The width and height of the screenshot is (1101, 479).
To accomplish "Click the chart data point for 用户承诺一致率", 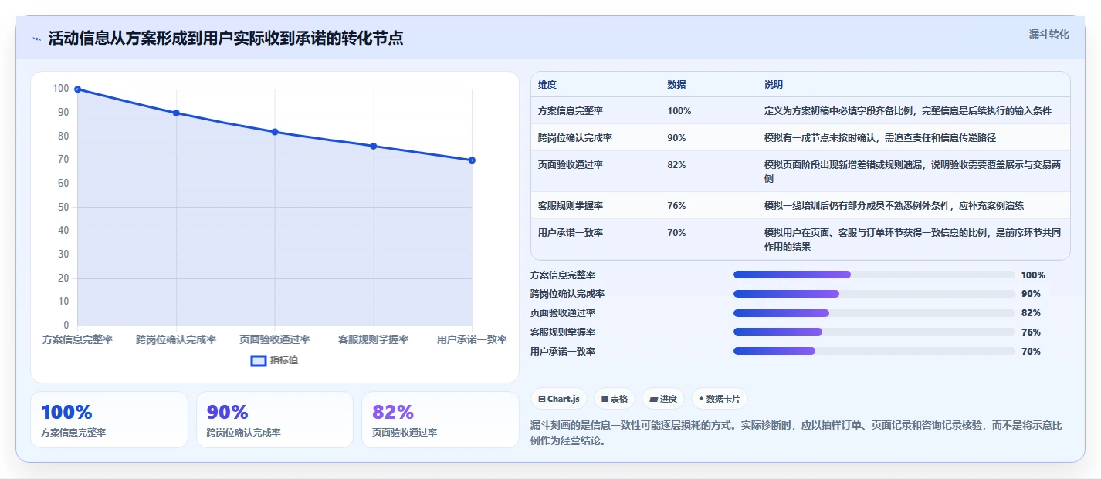I will [x=472, y=160].
